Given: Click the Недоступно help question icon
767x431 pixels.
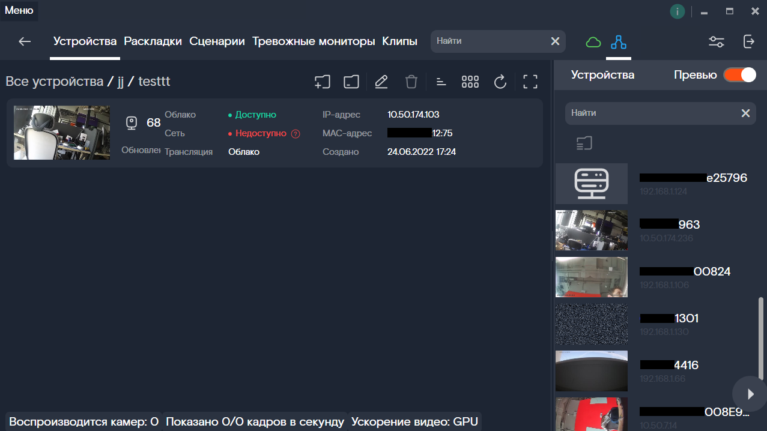Looking at the screenshot, I should pos(296,134).
